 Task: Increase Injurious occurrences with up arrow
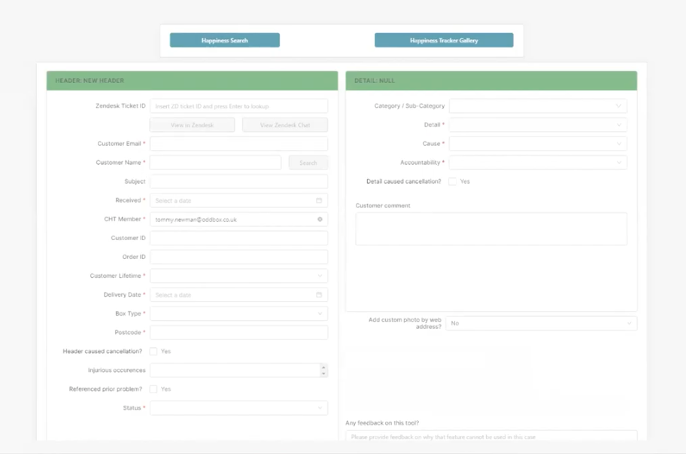point(323,367)
